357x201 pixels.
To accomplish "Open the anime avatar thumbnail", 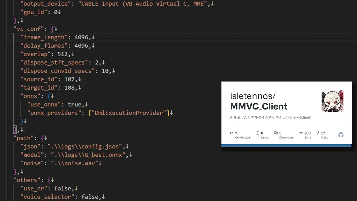I will pyautogui.click(x=332, y=101).
